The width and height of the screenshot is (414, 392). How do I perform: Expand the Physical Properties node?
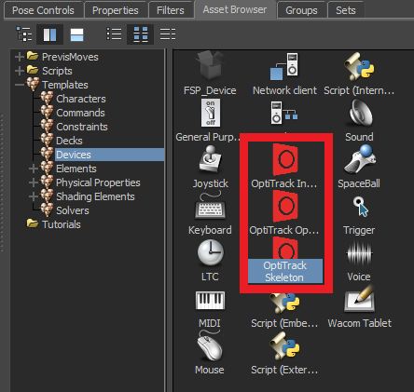pyautogui.click(x=34, y=182)
